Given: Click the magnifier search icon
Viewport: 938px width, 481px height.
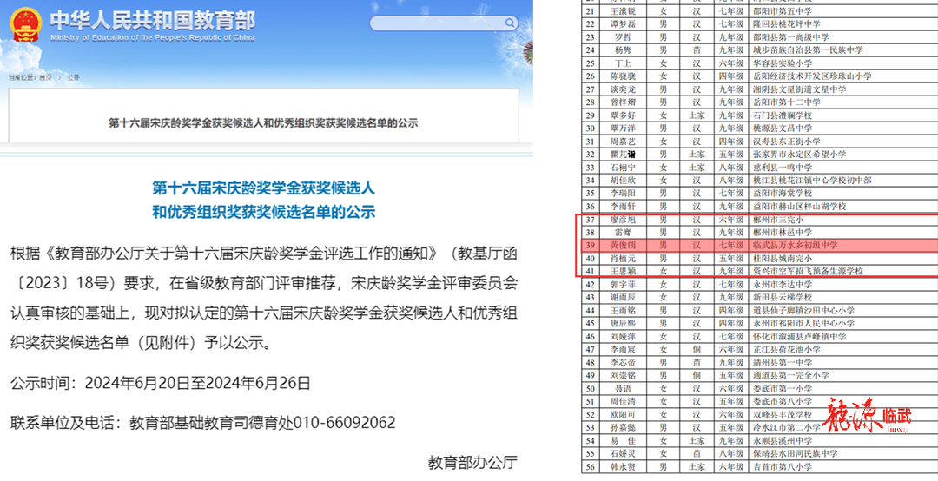Looking at the screenshot, I should point(511,23).
